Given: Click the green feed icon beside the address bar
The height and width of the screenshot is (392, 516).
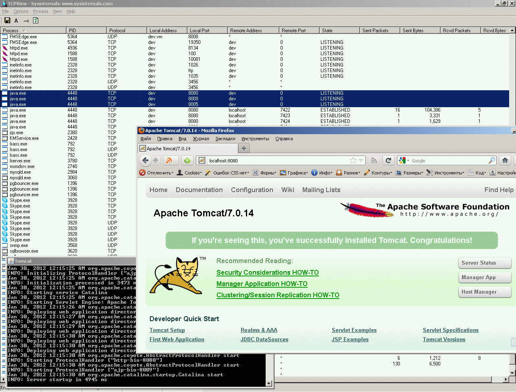Looking at the screenshot, I should point(187,160).
